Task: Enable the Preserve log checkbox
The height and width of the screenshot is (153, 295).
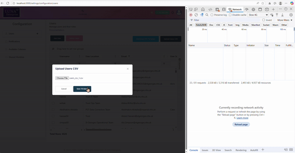Action: pos(212,15)
